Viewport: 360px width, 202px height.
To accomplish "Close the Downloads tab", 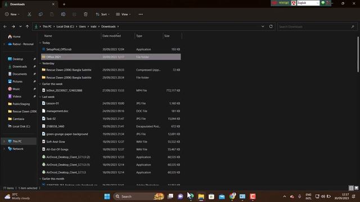I will click(x=53, y=4).
